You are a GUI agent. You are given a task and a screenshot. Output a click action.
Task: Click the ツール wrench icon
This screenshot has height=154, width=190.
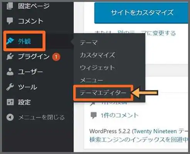pyautogui.click(x=10, y=87)
